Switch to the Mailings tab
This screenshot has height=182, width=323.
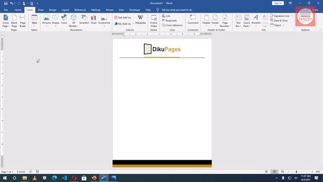click(x=96, y=10)
